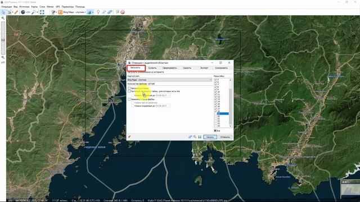Select highlighted zoom level 19 row
This screenshot has width=360, height=202.
(223, 113)
